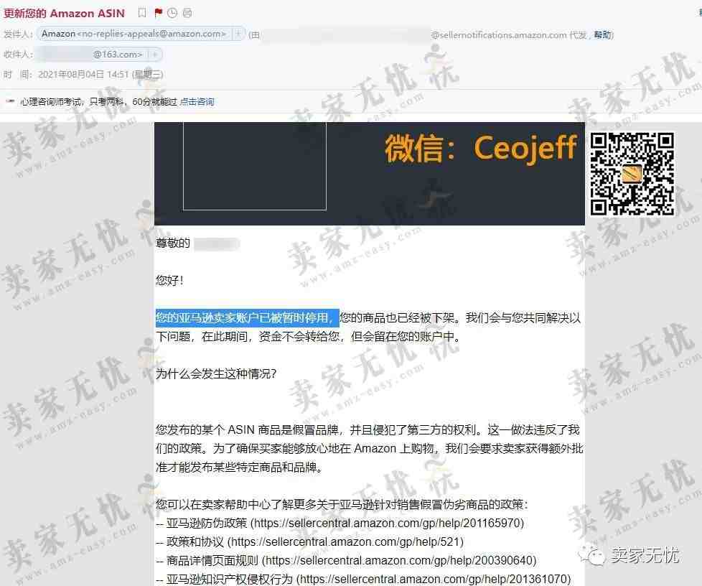Click the line 为什么会发生这种情况?

216,373
